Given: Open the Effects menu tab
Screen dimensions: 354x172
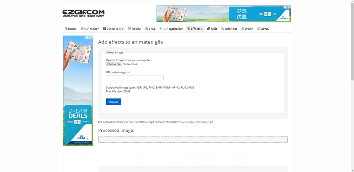Looking at the screenshot, I should [x=195, y=29].
